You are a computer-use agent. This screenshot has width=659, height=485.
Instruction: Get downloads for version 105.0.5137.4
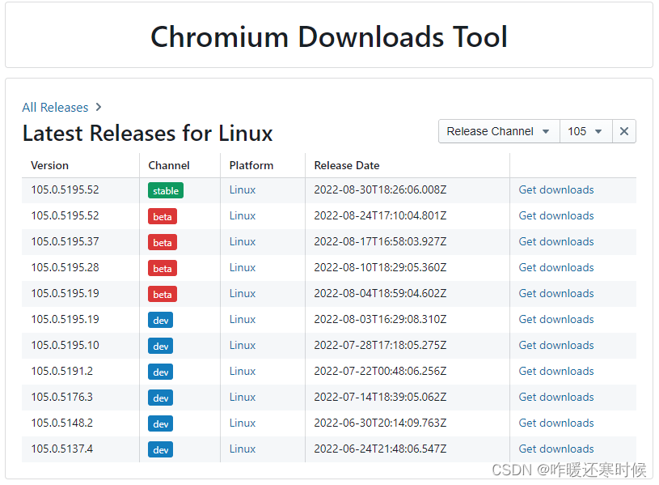click(556, 449)
